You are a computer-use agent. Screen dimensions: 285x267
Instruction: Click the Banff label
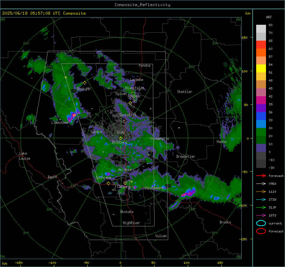click(x=52, y=177)
